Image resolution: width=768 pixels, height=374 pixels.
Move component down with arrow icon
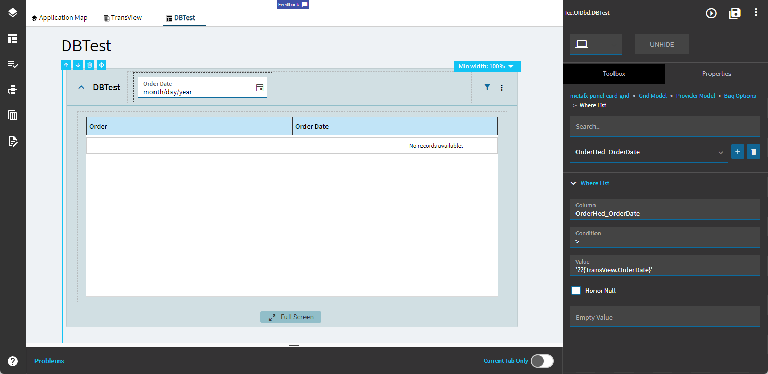click(x=78, y=65)
